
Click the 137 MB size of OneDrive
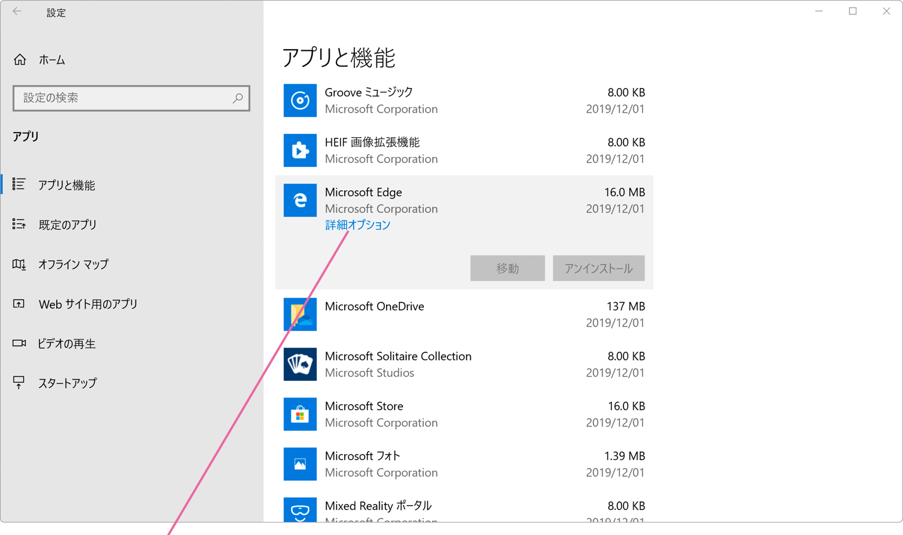coord(625,306)
